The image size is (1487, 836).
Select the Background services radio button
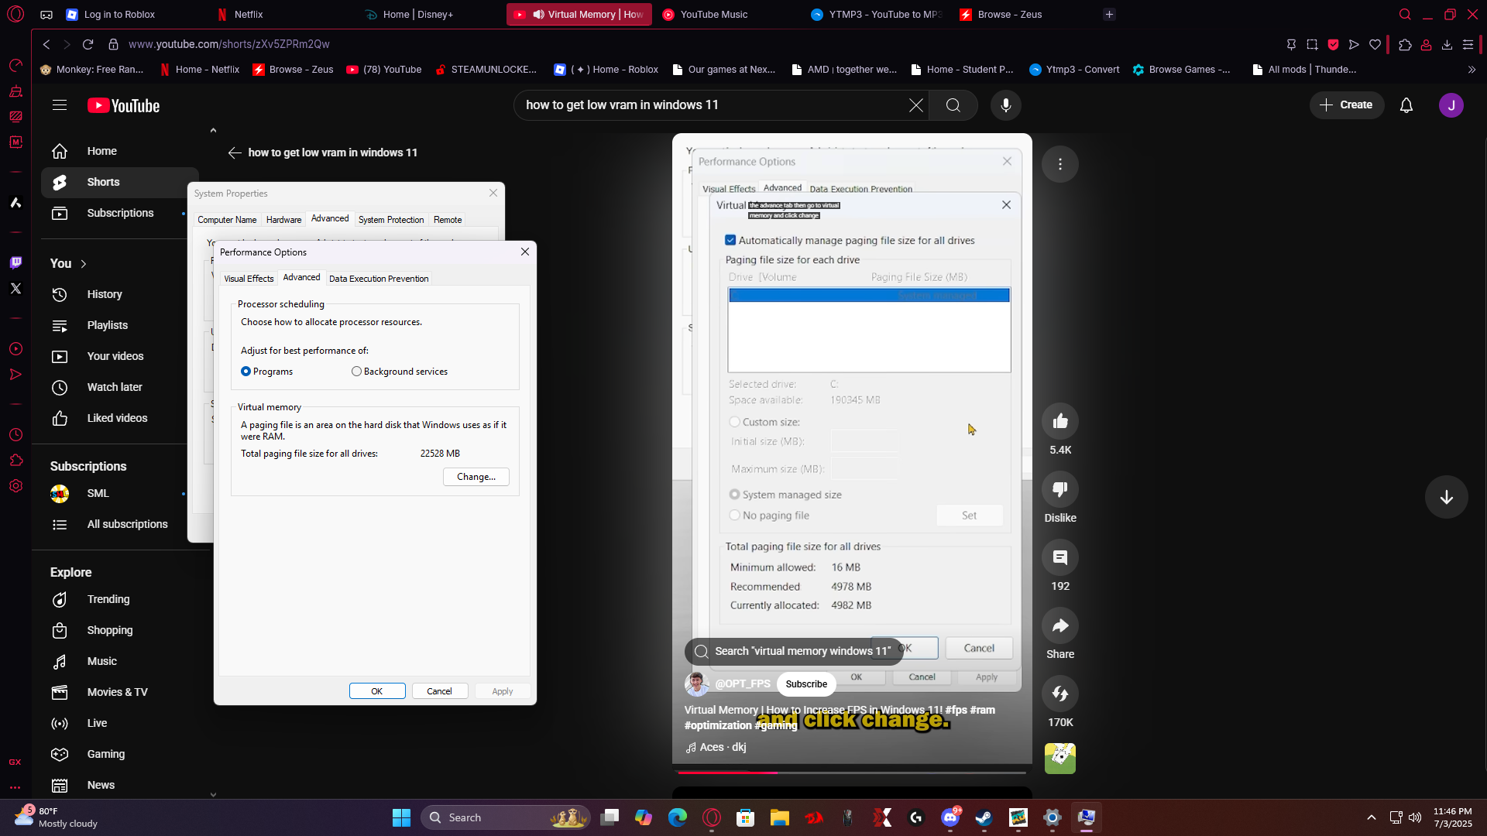(356, 372)
